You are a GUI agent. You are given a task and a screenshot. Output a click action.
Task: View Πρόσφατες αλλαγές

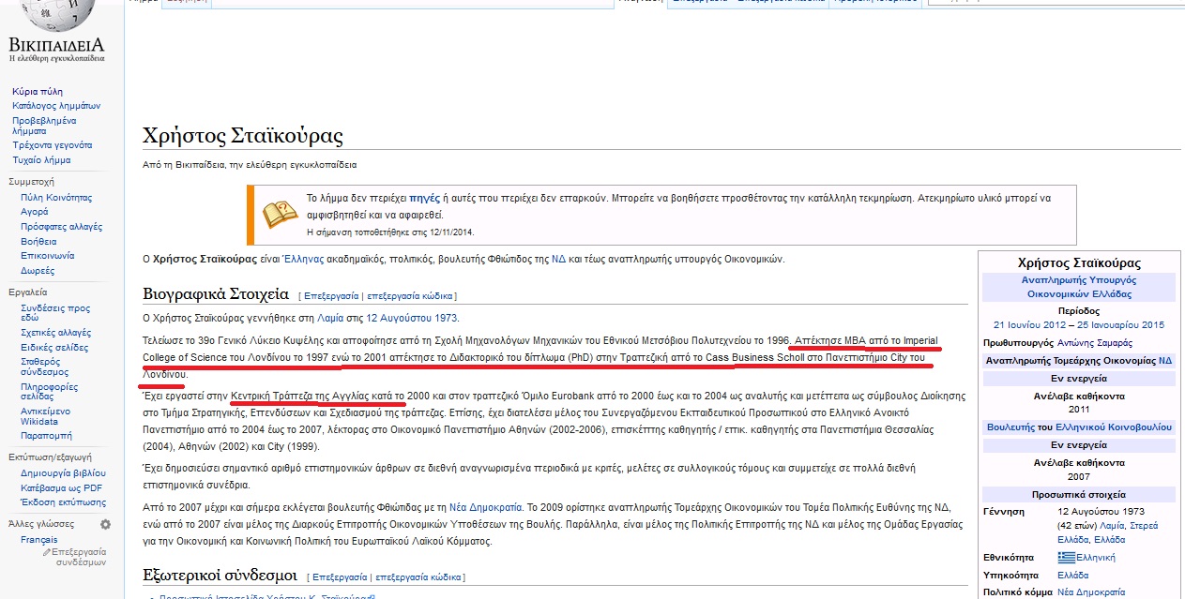pos(62,227)
